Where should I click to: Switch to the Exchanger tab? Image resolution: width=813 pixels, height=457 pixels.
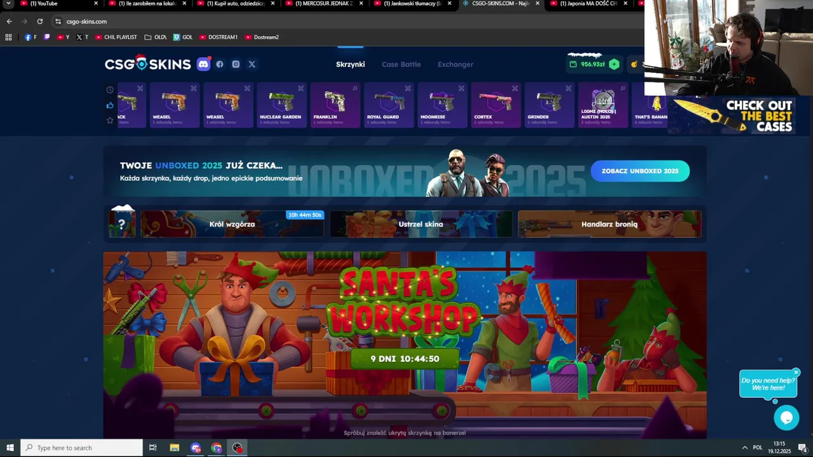455,64
